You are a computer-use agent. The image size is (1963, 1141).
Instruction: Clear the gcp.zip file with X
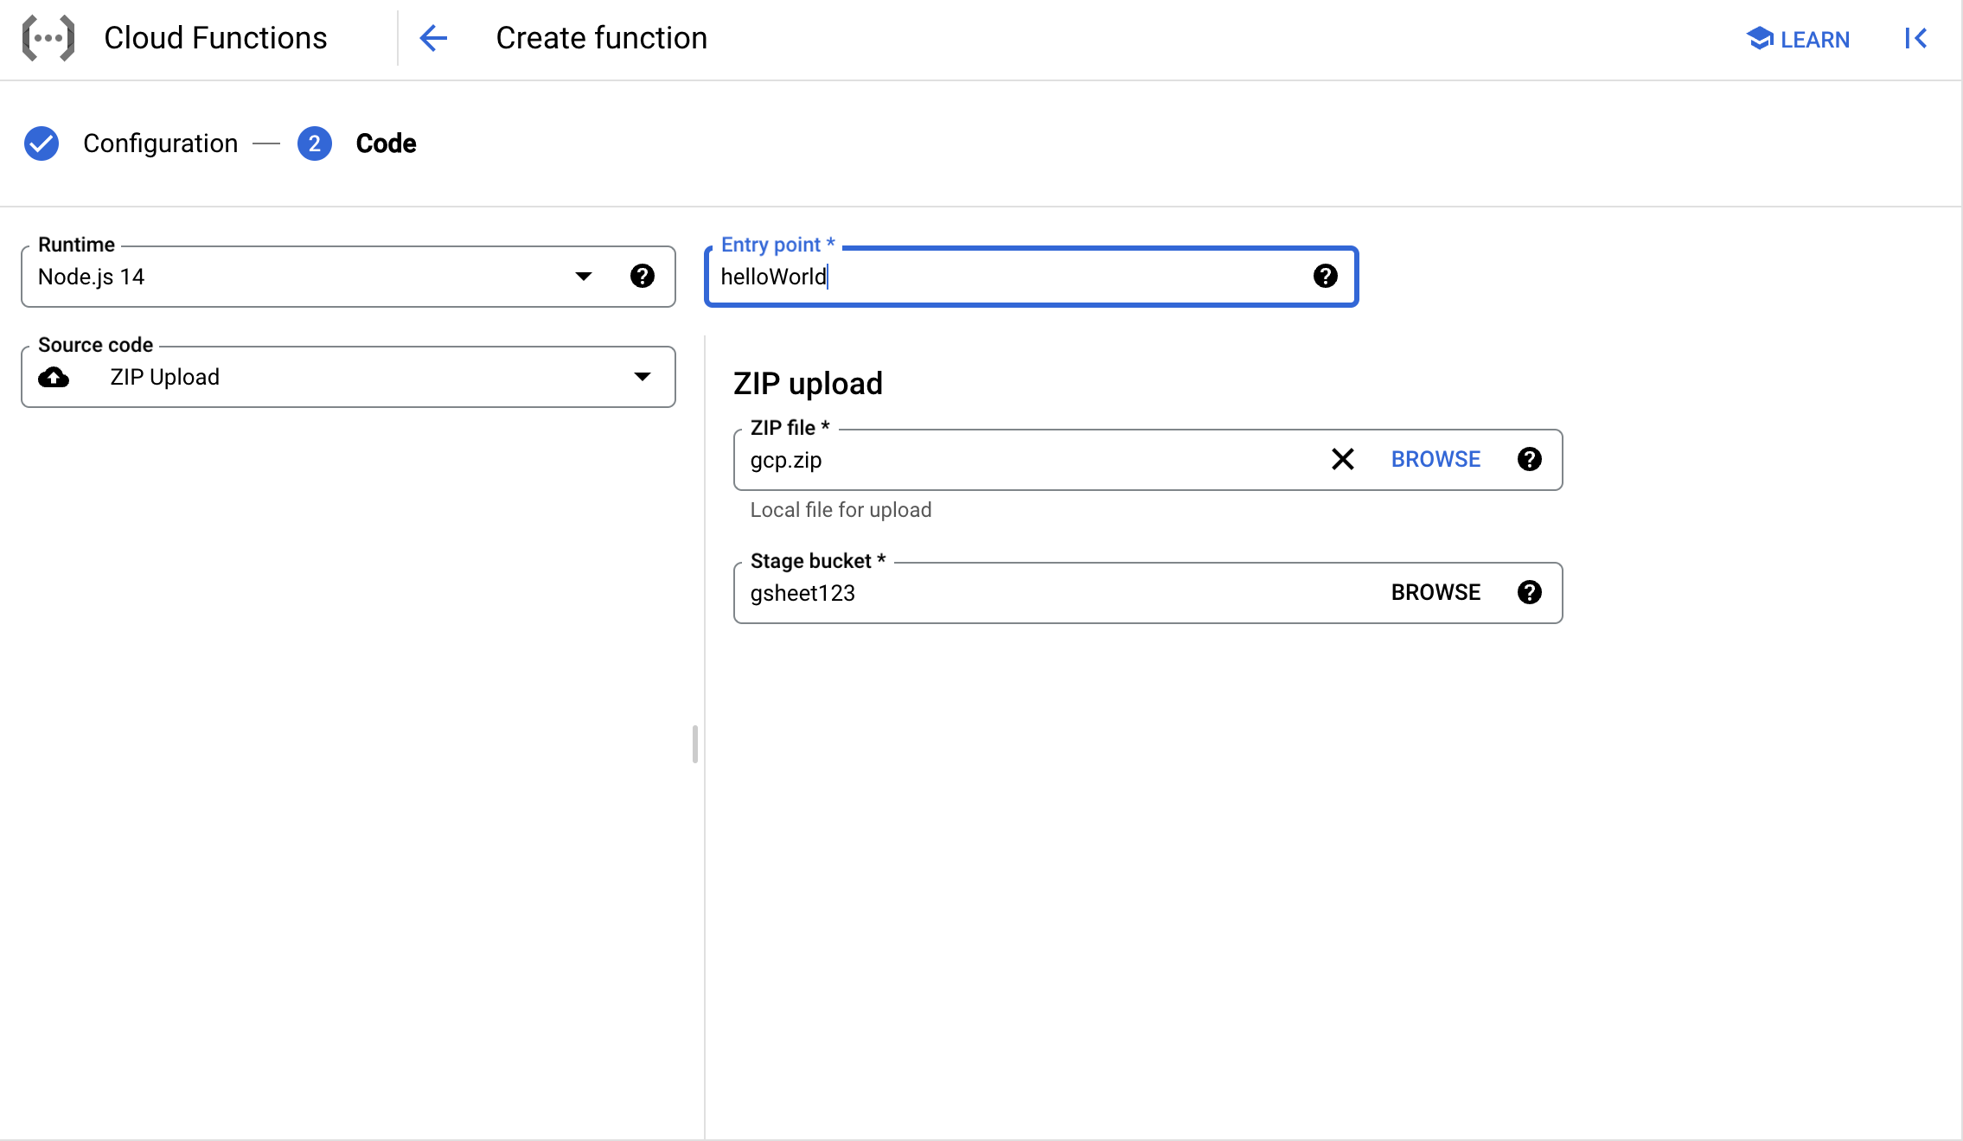tap(1342, 459)
